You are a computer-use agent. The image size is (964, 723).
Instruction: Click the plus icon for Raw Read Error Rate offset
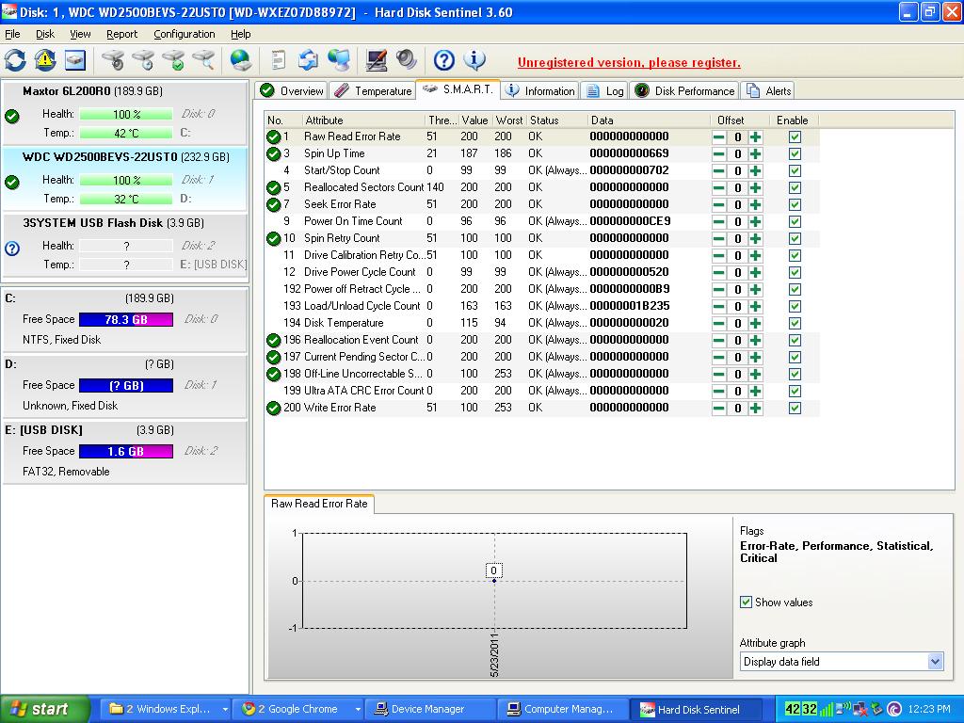point(755,137)
